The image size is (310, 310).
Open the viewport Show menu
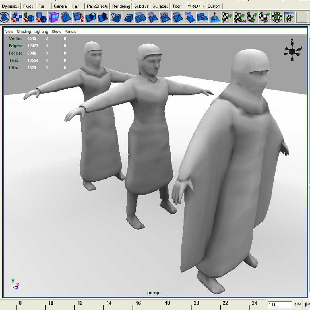(56, 32)
